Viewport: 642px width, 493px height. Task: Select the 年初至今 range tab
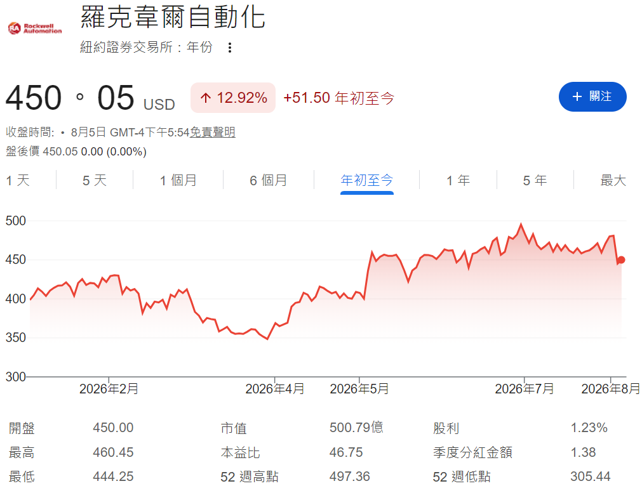(367, 180)
